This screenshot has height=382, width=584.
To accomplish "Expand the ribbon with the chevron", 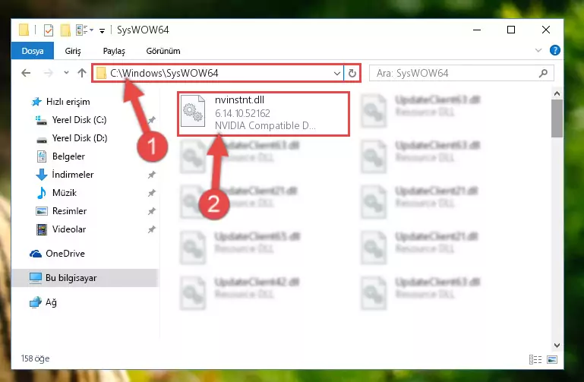I will (x=538, y=50).
